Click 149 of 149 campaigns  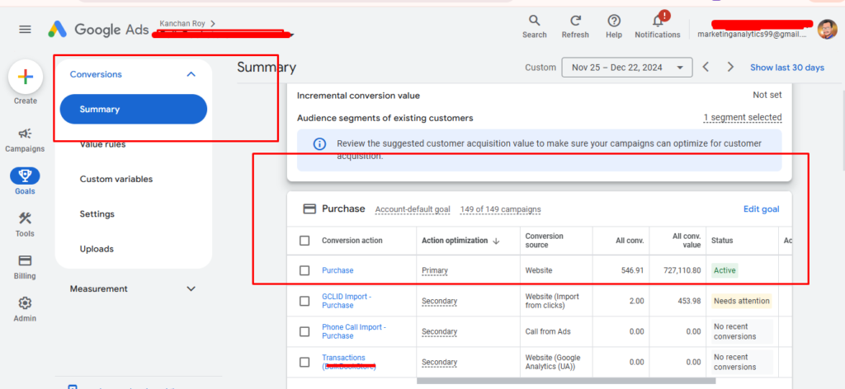coord(500,209)
